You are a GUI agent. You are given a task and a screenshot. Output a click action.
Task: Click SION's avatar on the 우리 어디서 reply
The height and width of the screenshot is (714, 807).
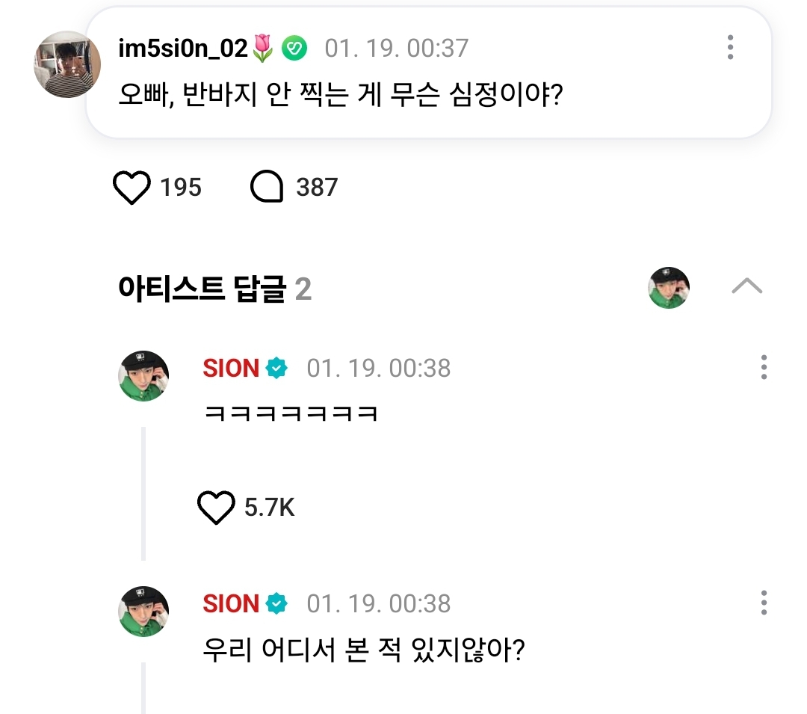(x=143, y=612)
